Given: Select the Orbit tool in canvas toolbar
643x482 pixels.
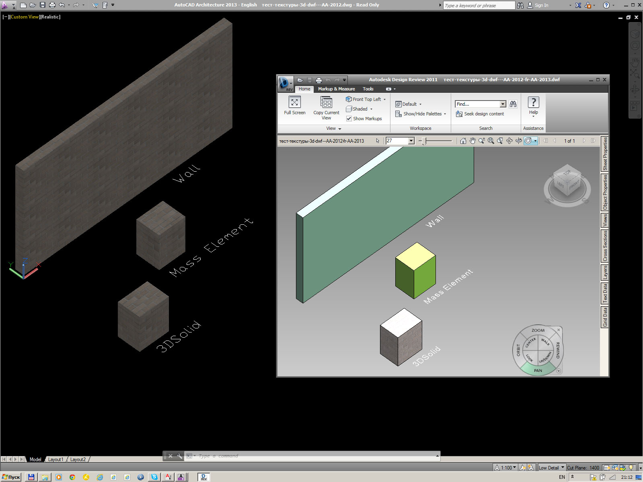Looking at the screenshot, I should pos(509,141).
